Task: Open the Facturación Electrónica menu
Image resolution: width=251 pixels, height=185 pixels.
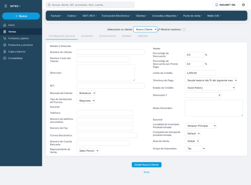Action: pos(116,16)
